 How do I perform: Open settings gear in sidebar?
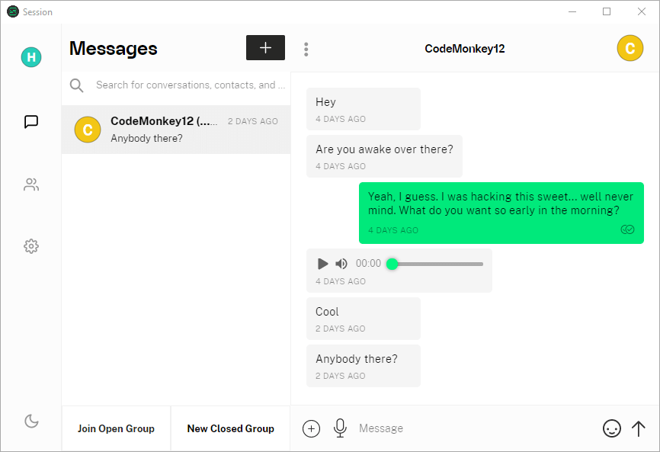[x=31, y=246]
